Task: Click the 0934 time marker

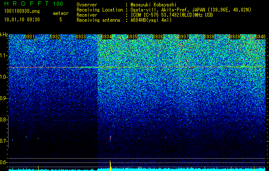Action: (x=106, y=37)
